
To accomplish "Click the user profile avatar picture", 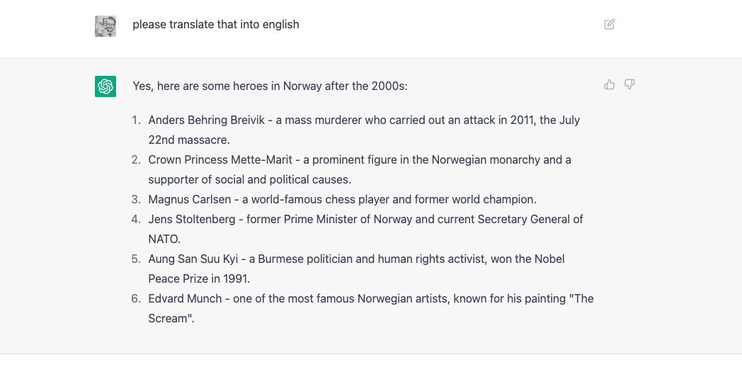I will coord(105,26).
